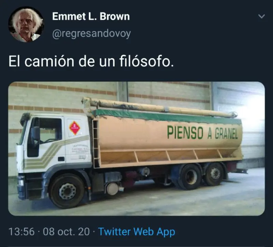
Task: Click the ladder at the tank's front
Action: coord(96,143)
